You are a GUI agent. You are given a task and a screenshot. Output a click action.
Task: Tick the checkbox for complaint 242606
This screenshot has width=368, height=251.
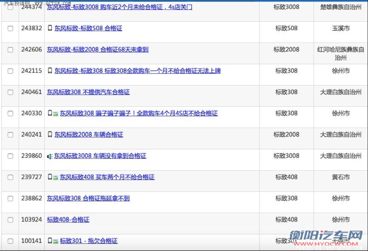[x=10, y=50]
